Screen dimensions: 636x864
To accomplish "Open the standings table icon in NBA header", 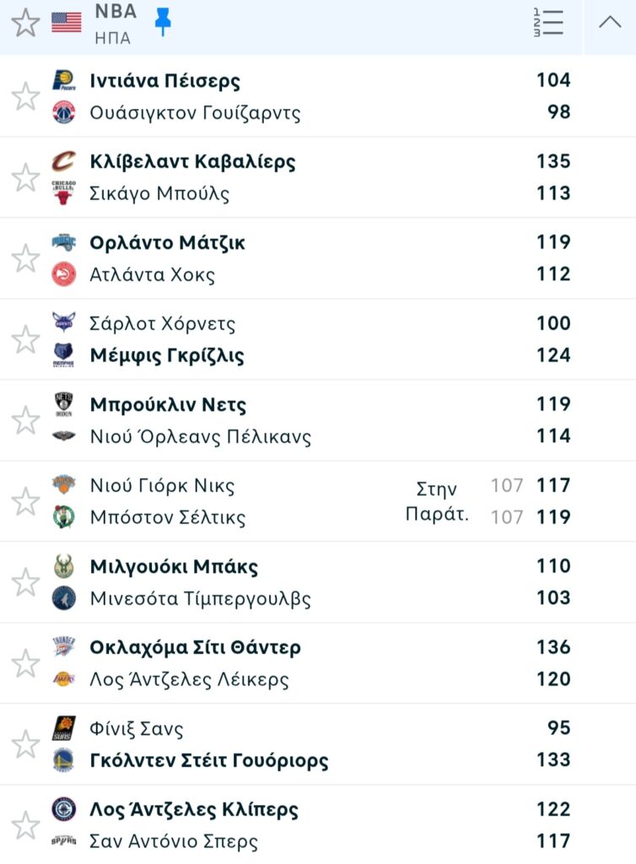I will point(547,23).
